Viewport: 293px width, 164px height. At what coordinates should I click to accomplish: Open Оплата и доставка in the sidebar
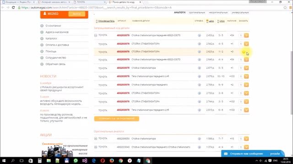click(57, 45)
